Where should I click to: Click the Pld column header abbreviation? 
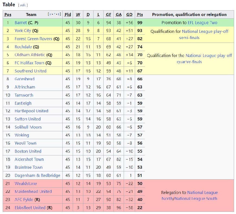pos(68,15)
